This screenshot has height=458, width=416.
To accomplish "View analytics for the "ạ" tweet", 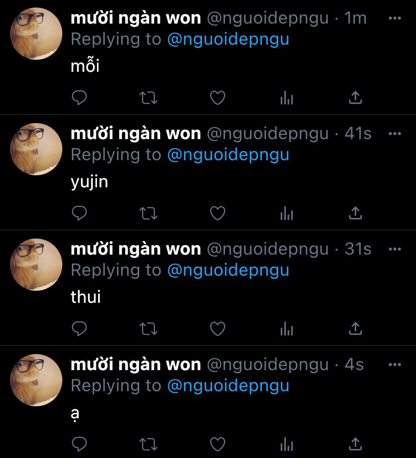I will point(286,444).
